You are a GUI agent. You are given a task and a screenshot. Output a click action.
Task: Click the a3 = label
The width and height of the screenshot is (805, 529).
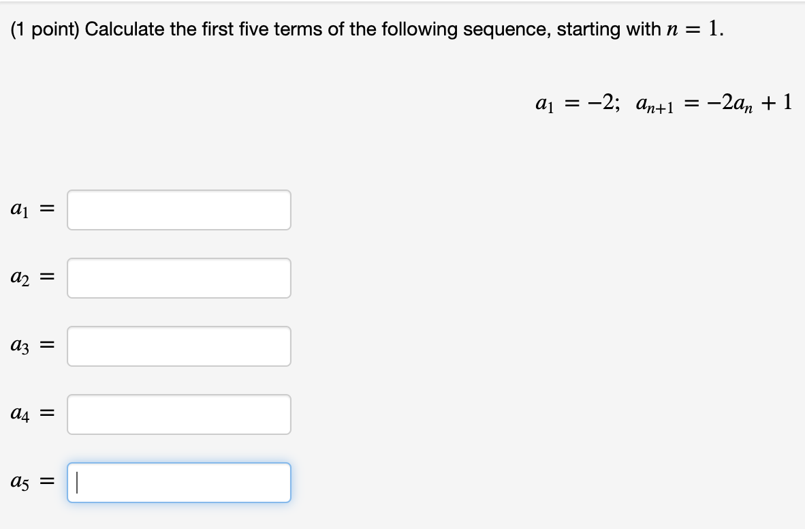point(29,346)
